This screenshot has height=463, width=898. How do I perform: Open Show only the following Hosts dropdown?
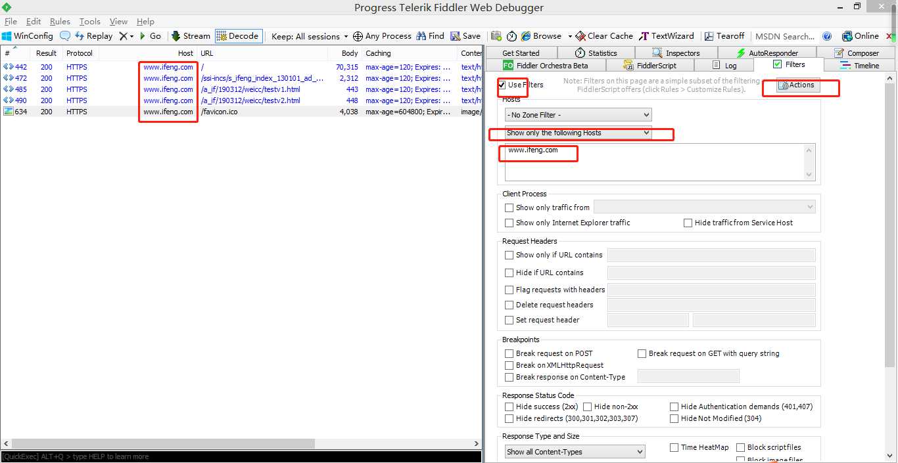[x=578, y=133]
